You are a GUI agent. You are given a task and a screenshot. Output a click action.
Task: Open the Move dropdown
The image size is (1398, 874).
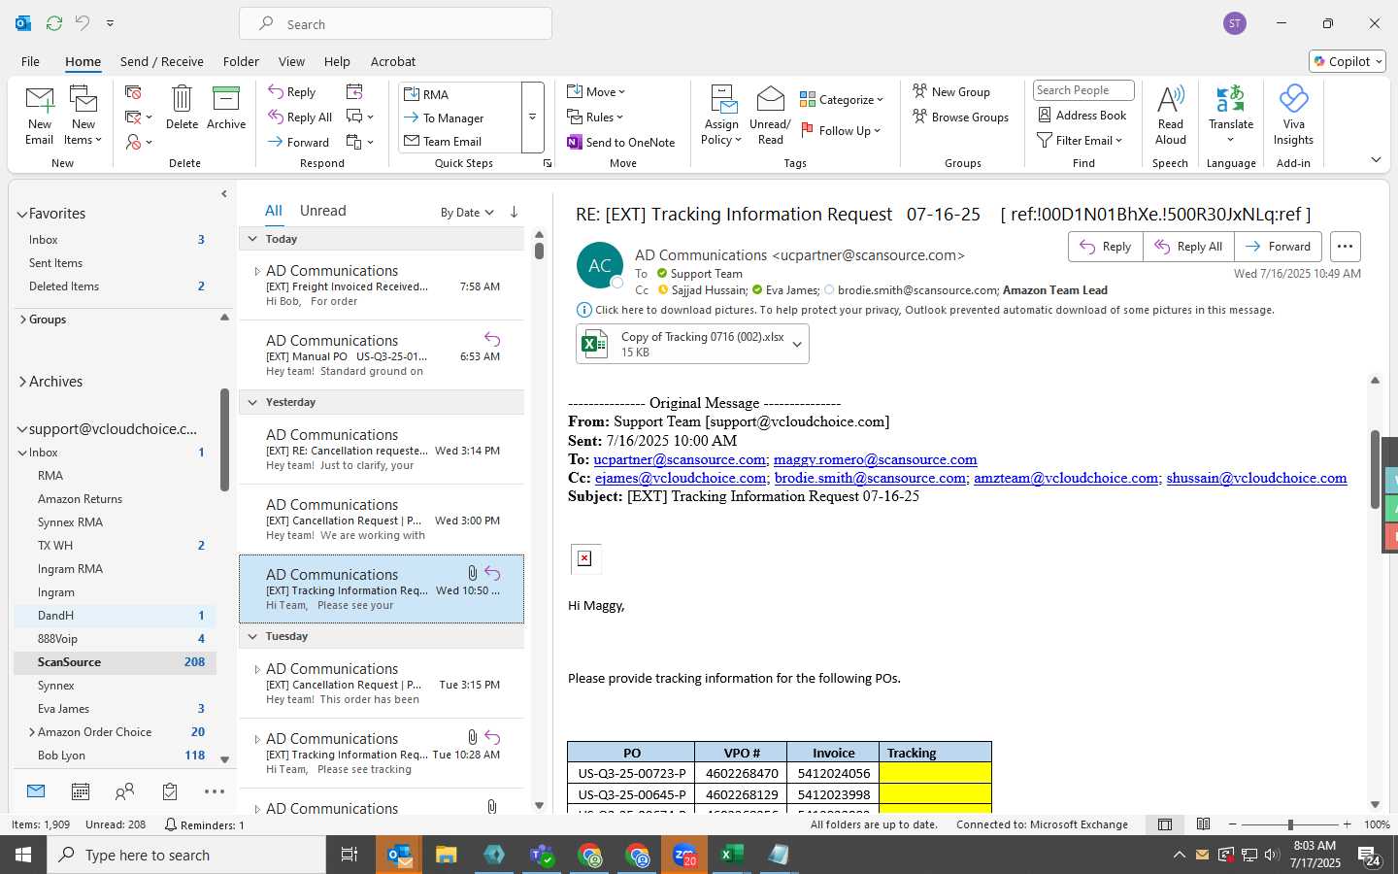[x=596, y=92]
